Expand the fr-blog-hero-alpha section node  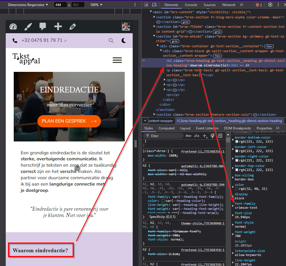[x=154, y=17]
